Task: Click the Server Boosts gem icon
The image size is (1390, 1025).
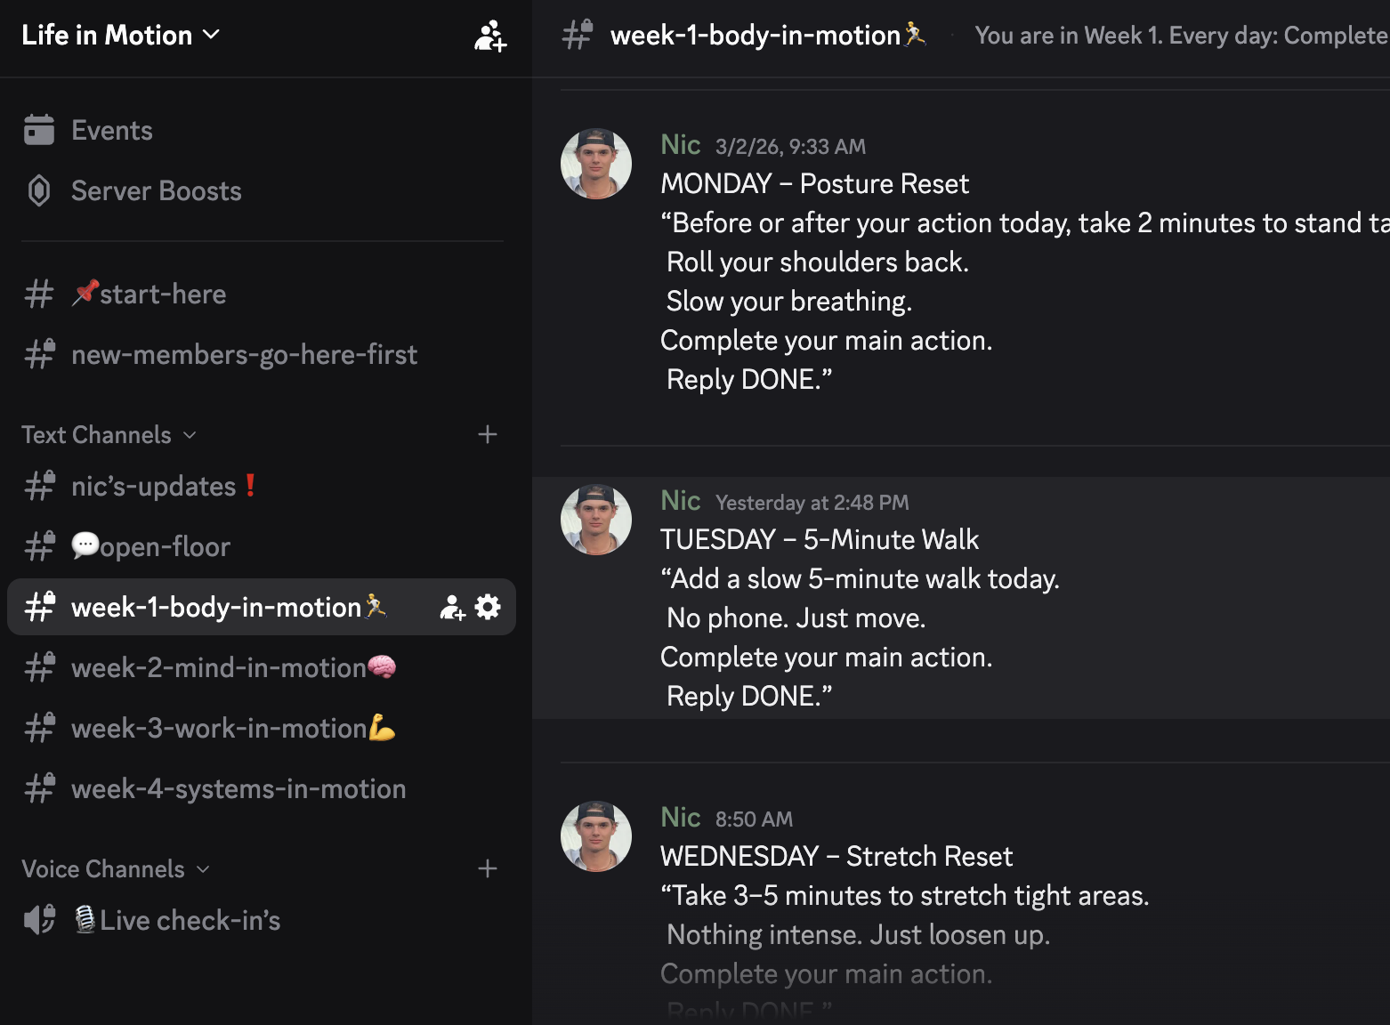Action: pos(39,190)
